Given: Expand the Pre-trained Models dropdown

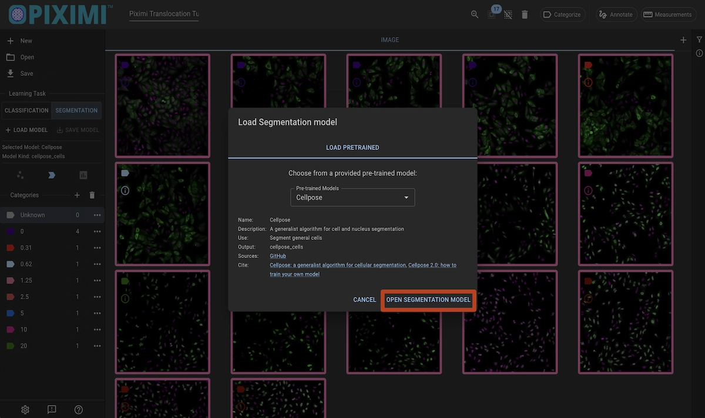Looking at the screenshot, I should (x=352, y=198).
